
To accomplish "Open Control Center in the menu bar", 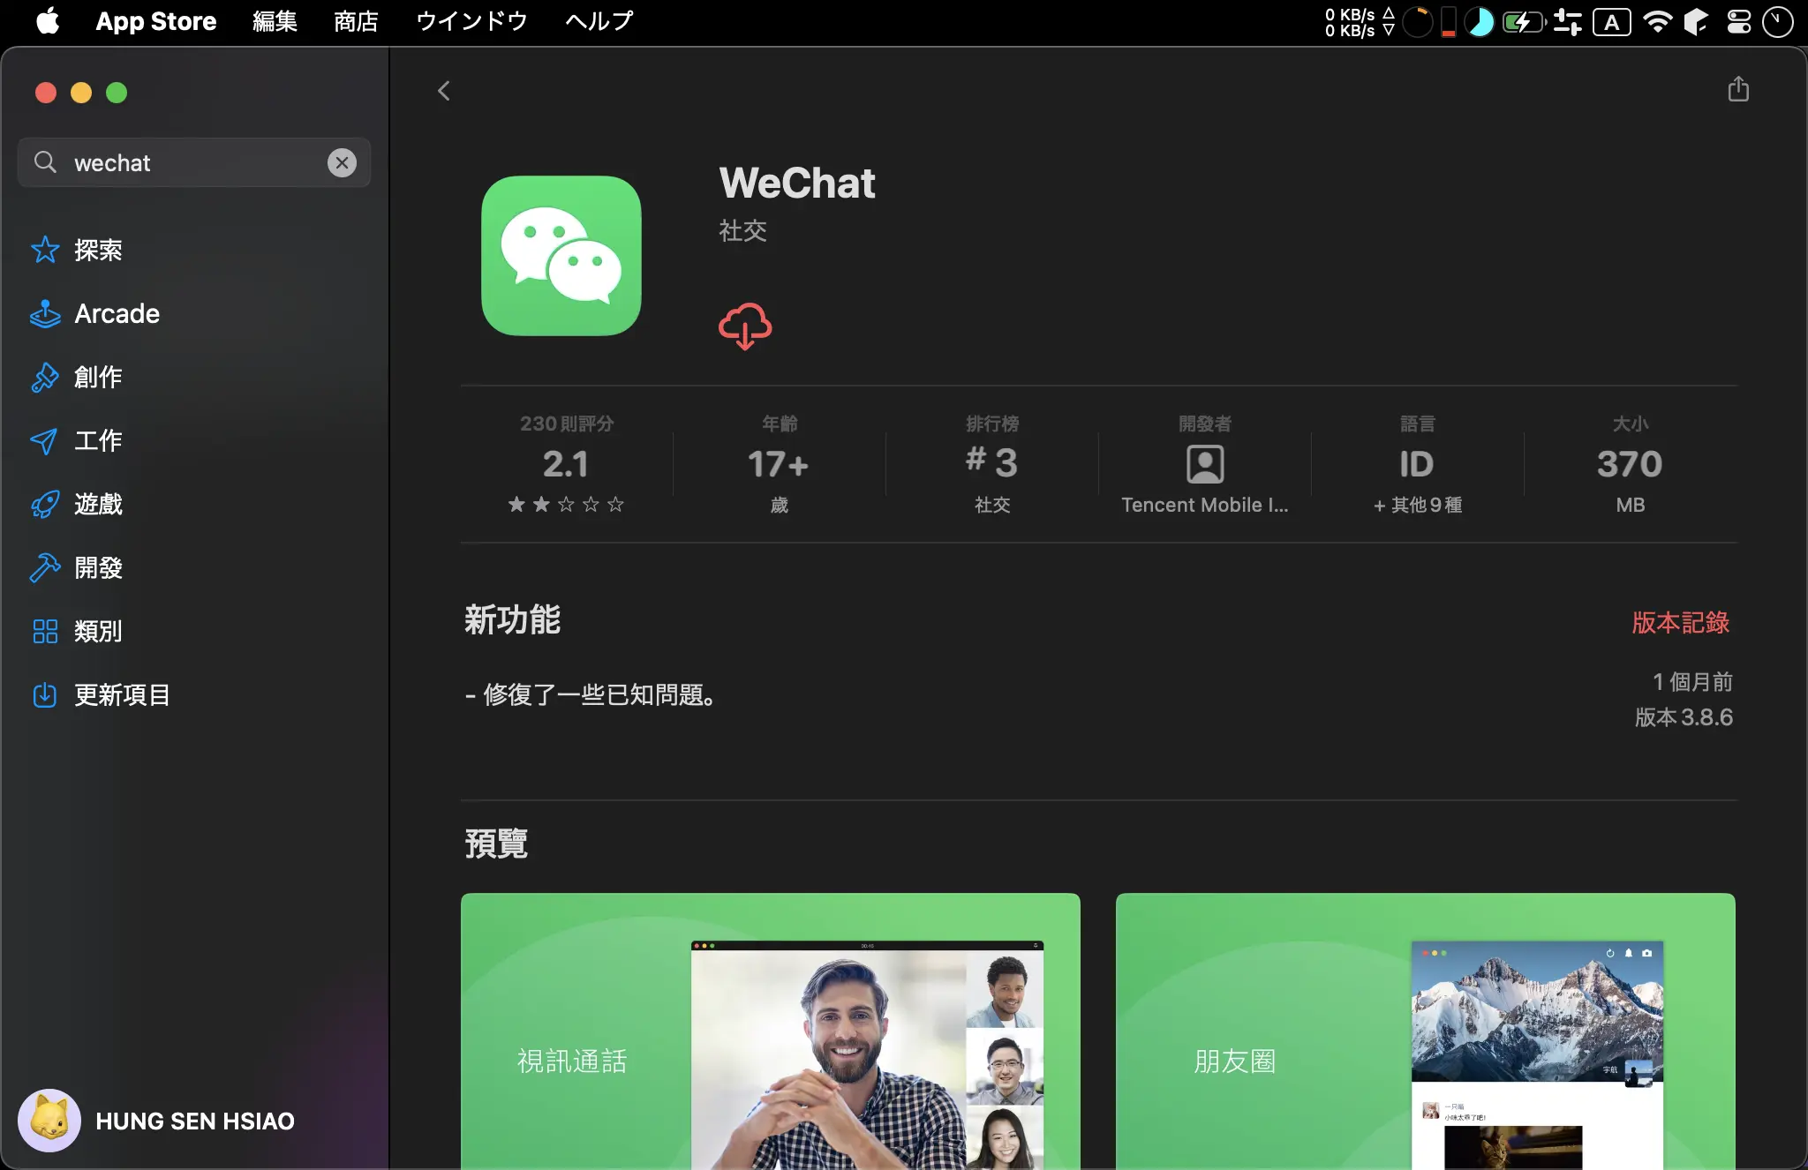I will click(1739, 21).
